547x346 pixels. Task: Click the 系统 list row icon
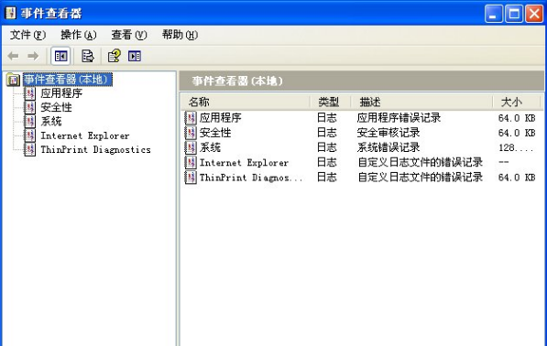click(191, 147)
